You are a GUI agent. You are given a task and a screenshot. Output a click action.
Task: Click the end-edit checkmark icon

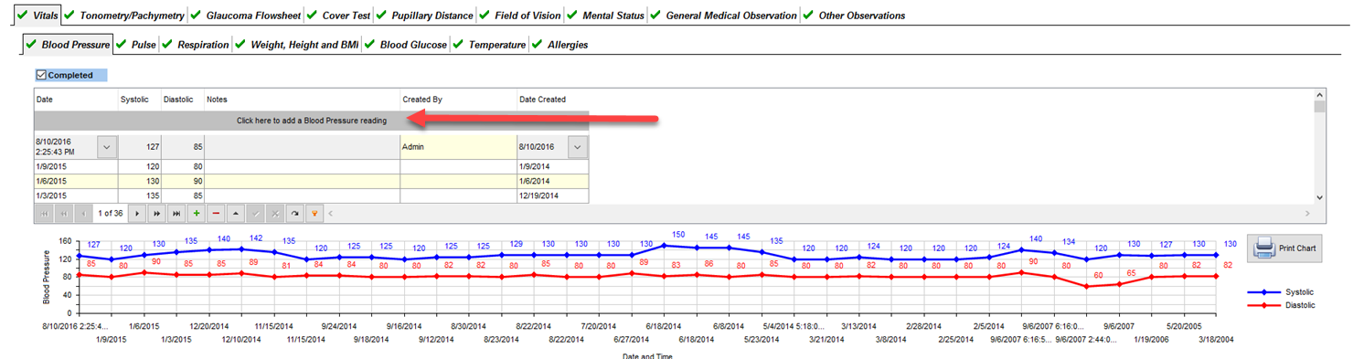[x=256, y=214]
